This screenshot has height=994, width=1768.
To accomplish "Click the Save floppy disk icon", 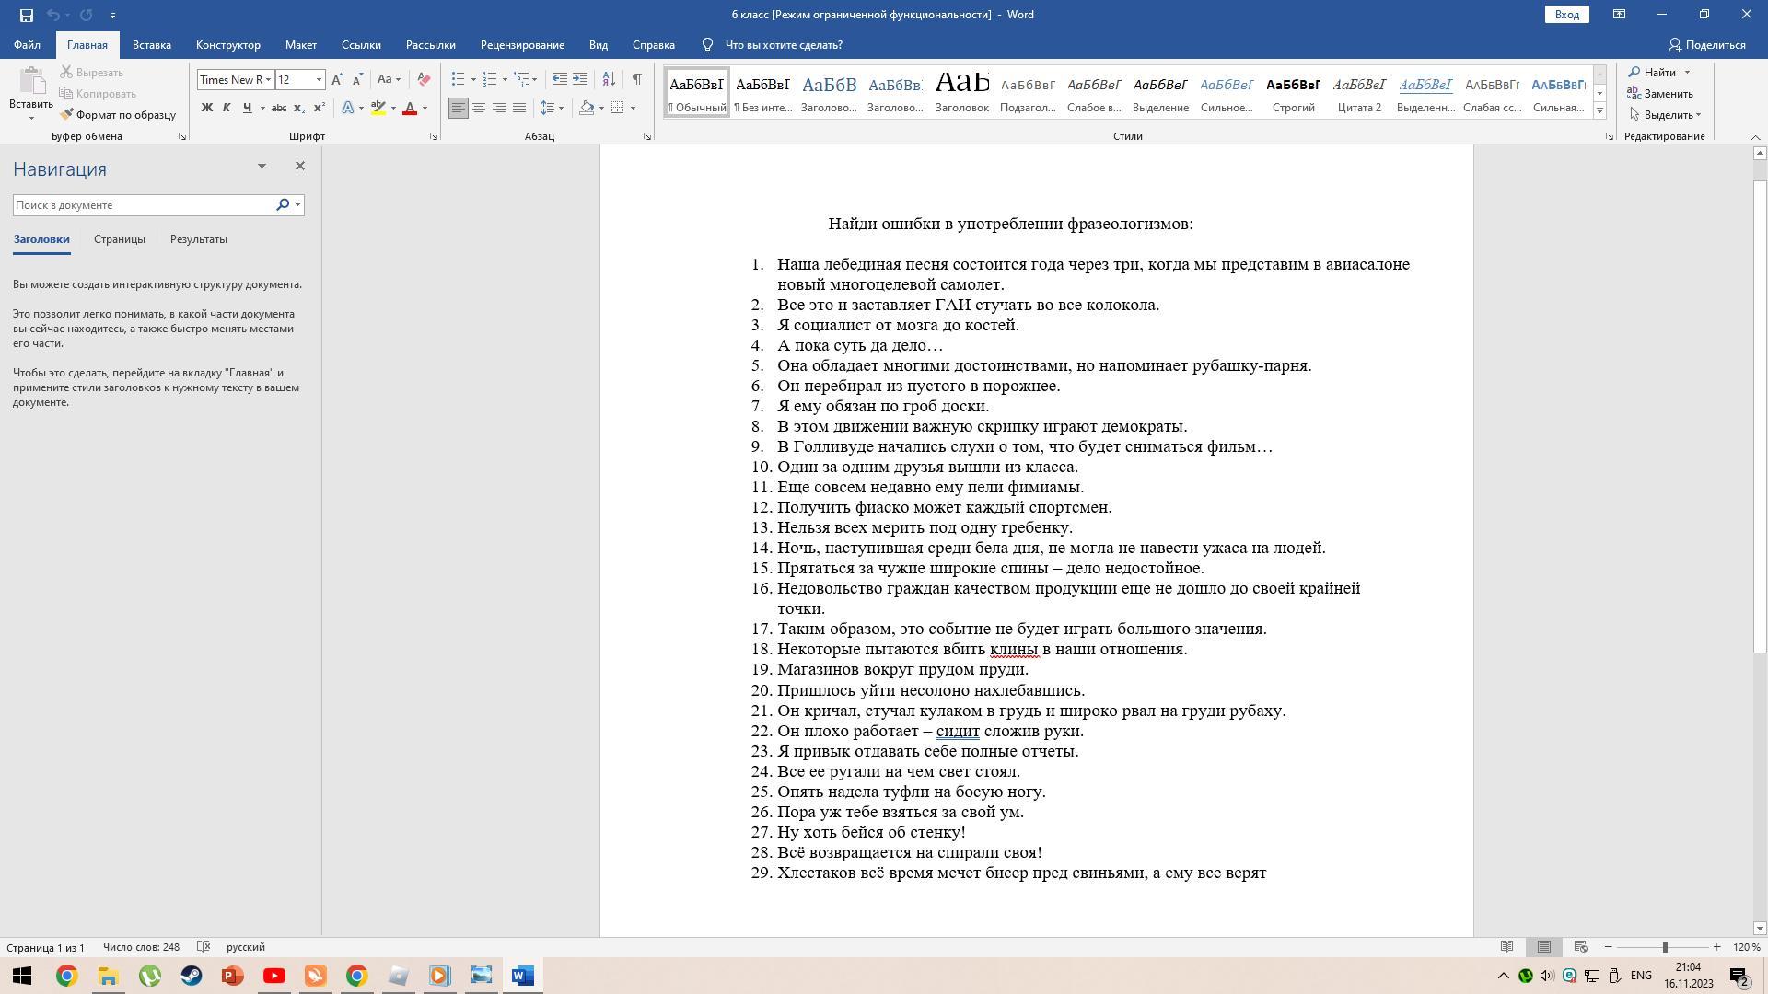I will point(26,15).
